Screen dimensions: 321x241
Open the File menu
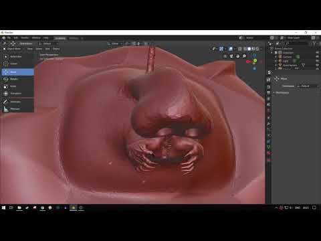coord(9,38)
